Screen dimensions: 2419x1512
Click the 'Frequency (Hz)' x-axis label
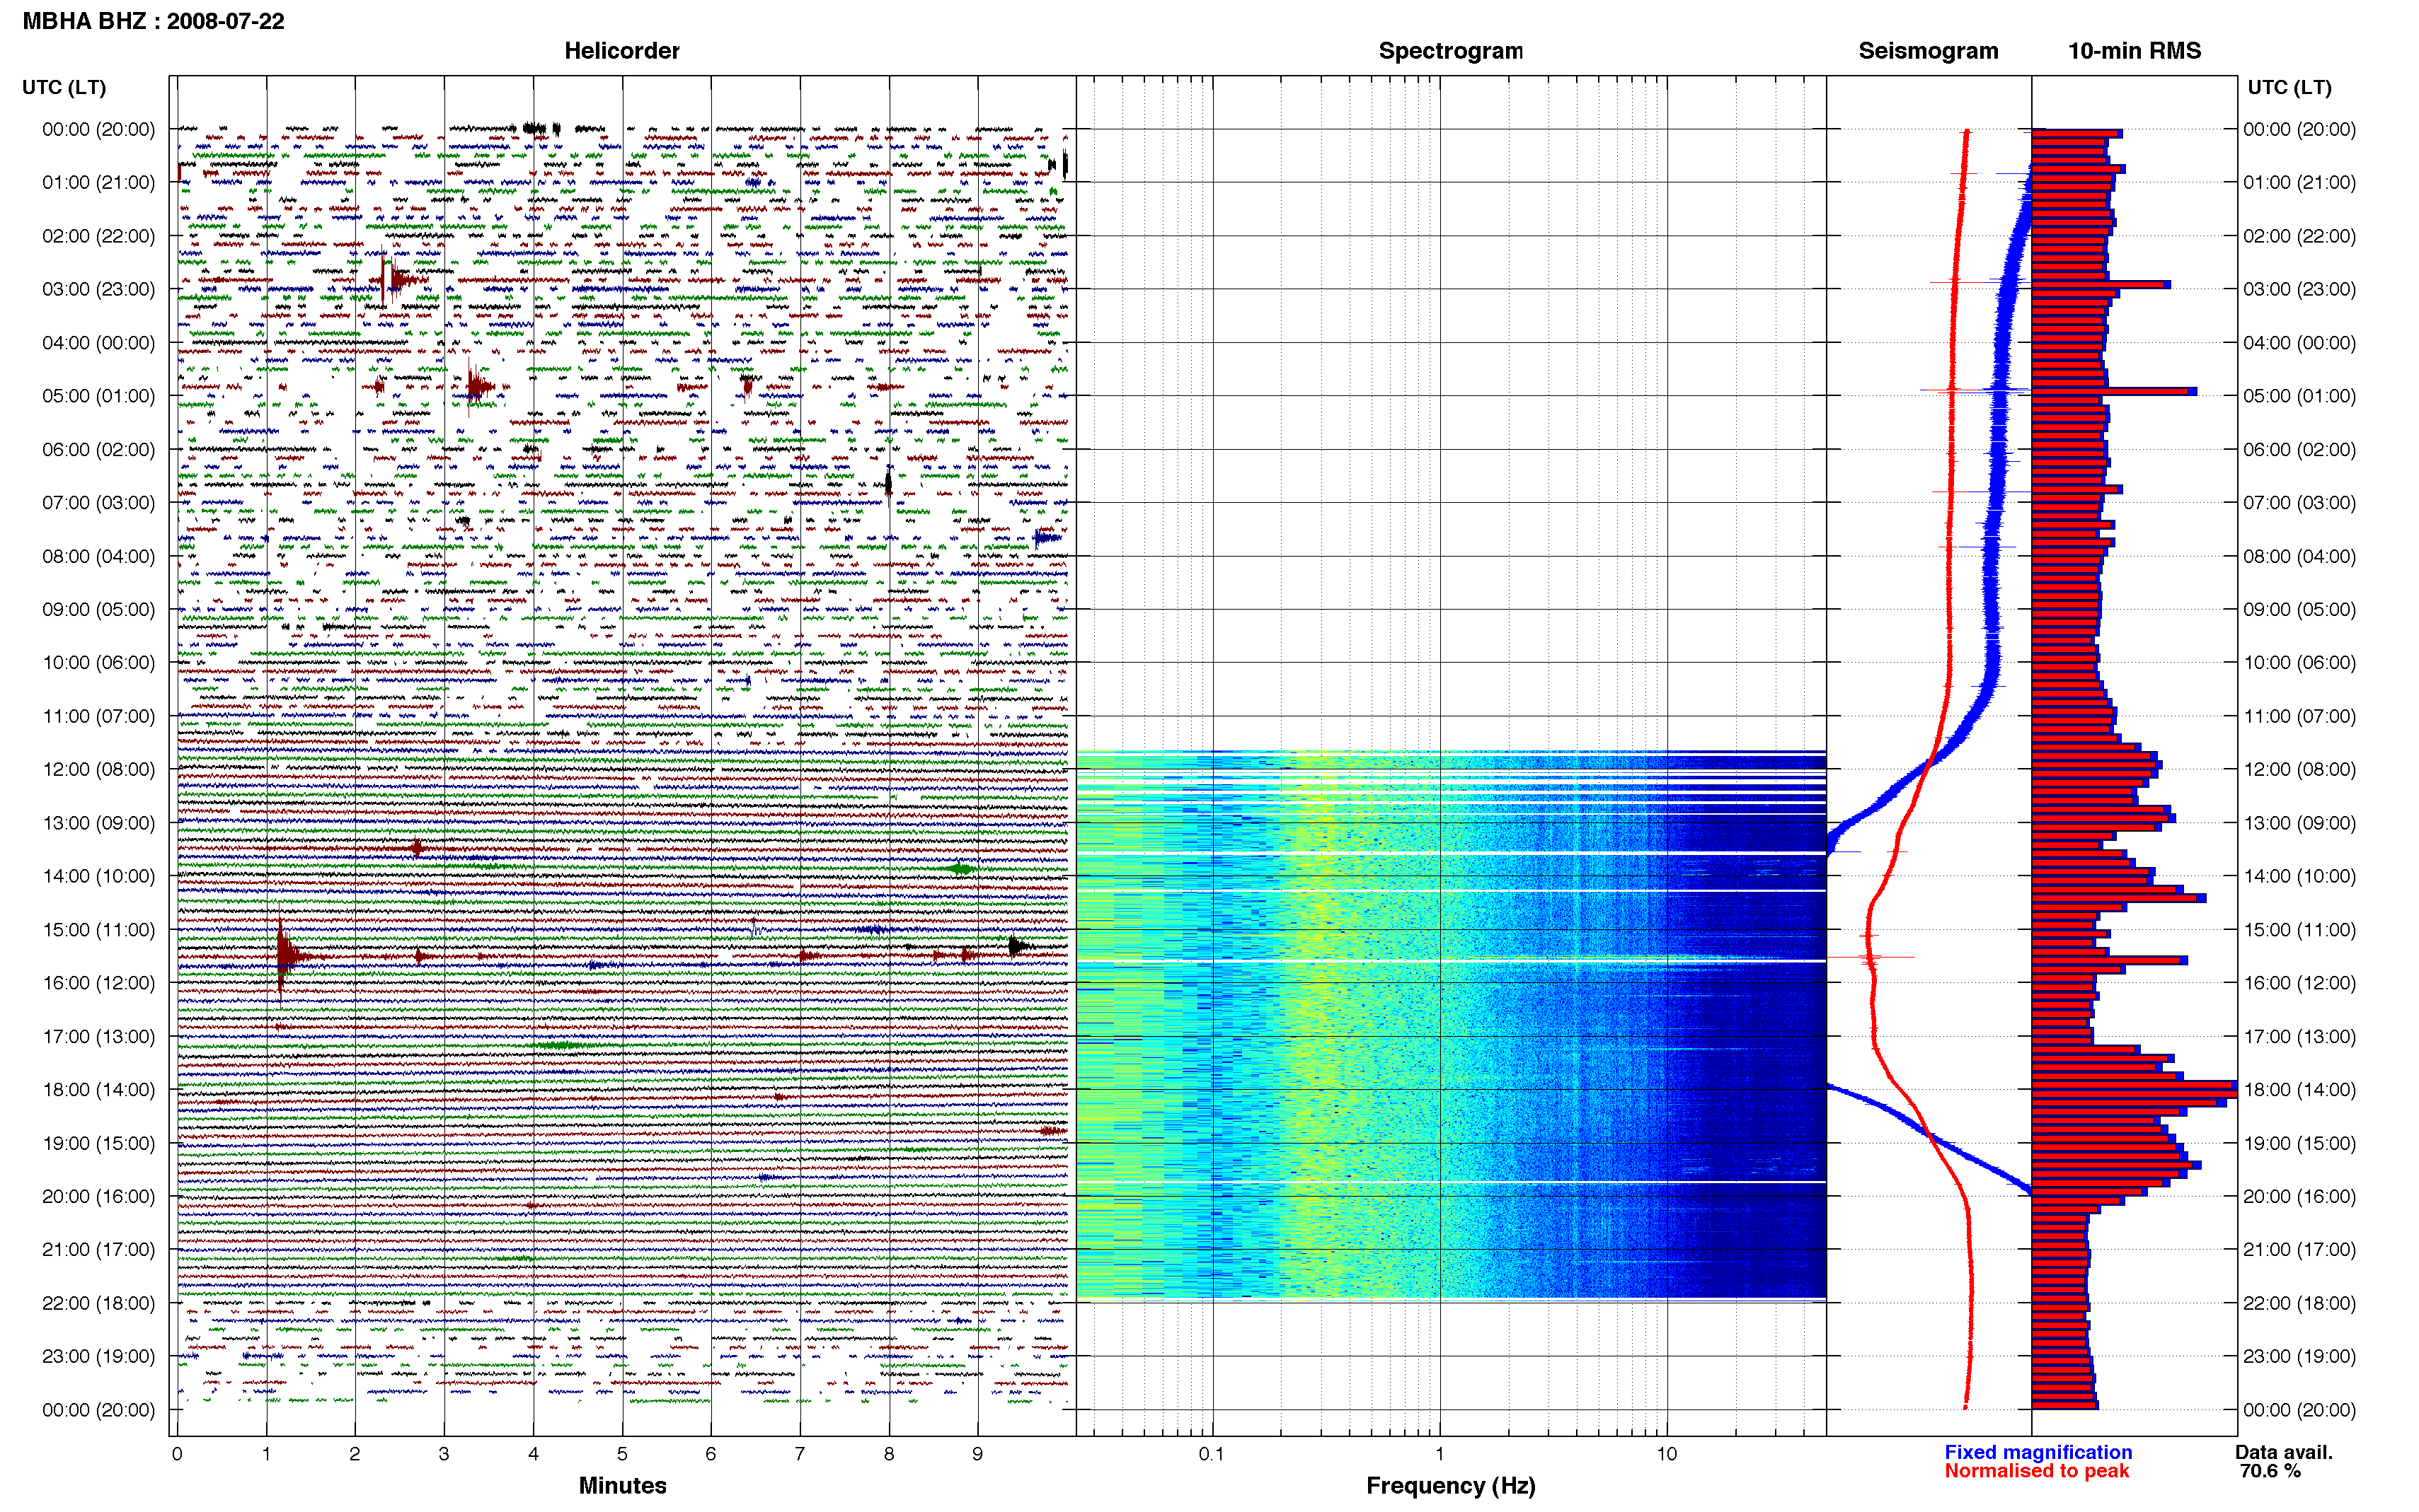(x=1451, y=1486)
